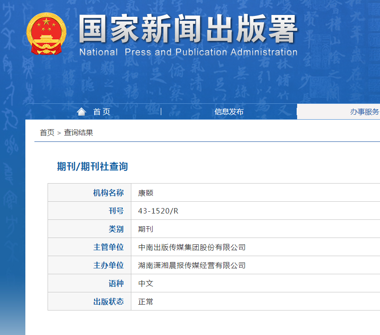Viewport: 380px width, 335px height.
Task: Click the 首页 breadcrumb link
Action: tap(47, 133)
